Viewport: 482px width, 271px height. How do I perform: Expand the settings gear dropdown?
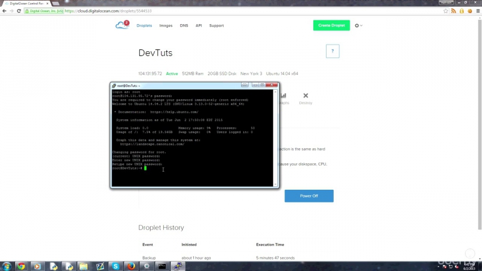358,25
